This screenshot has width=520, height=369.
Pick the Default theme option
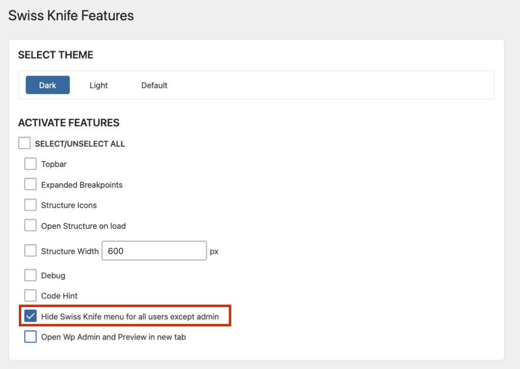154,85
